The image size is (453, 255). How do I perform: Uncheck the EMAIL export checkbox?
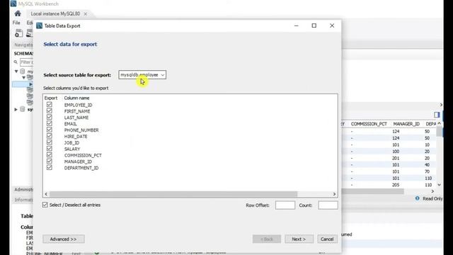point(50,123)
